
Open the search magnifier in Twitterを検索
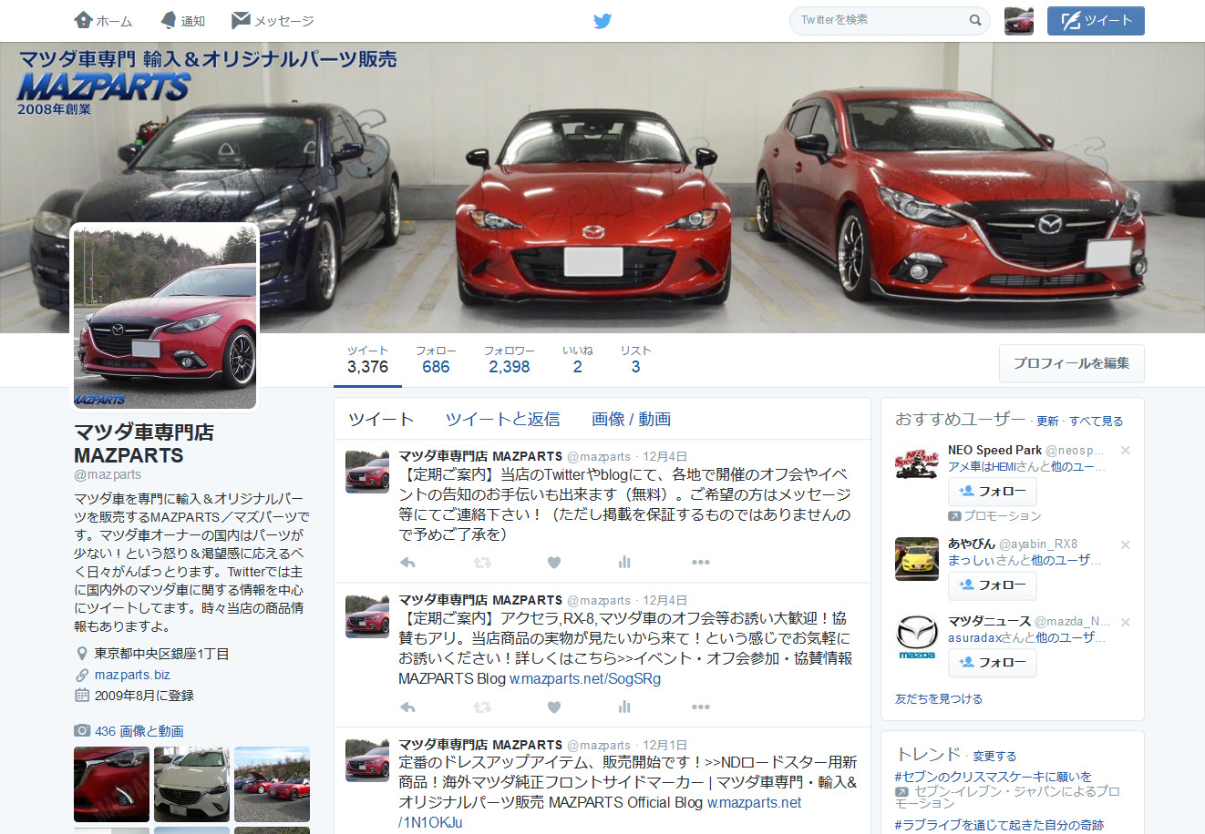pyautogui.click(x=975, y=20)
